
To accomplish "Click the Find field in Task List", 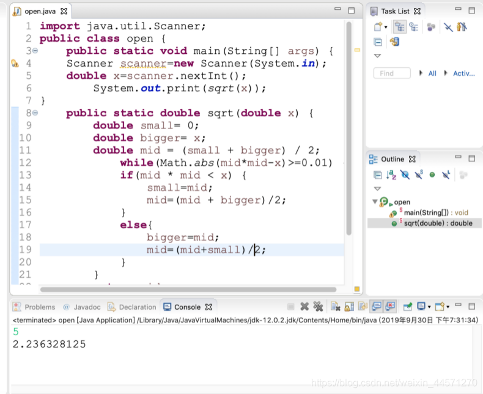I will point(392,73).
